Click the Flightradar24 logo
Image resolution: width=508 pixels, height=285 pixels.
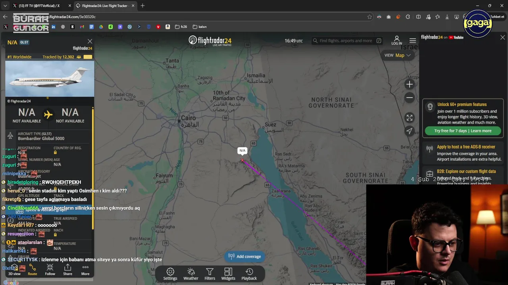pyautogui.click(x=210, y=41)
